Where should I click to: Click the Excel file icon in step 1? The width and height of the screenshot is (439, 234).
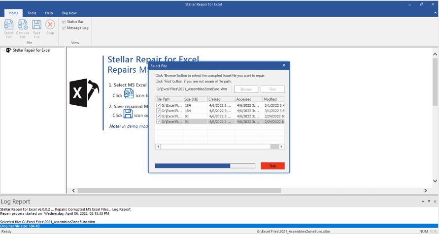[x=129, y=93]
